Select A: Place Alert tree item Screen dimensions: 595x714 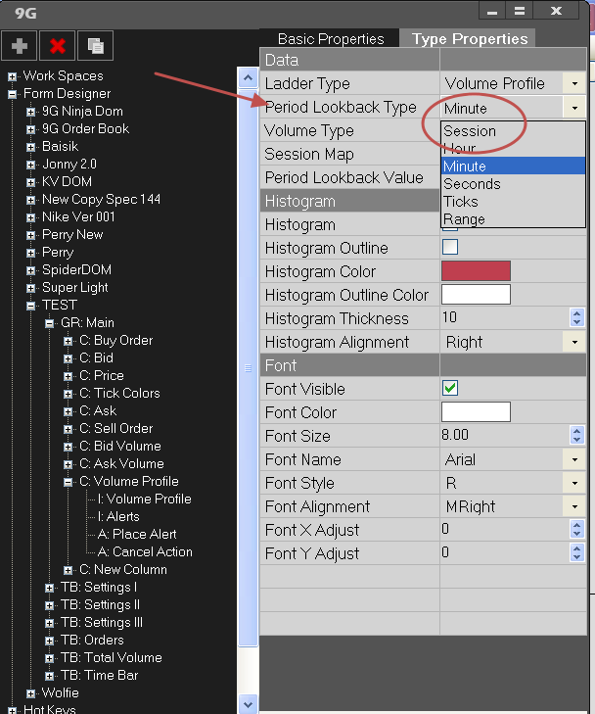pos(137,534)
